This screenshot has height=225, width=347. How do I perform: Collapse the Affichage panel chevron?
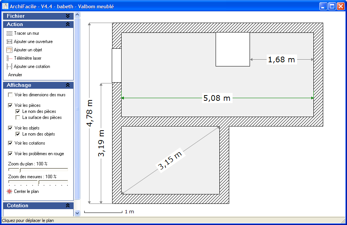pyautogui.click(x=68, y=85)
